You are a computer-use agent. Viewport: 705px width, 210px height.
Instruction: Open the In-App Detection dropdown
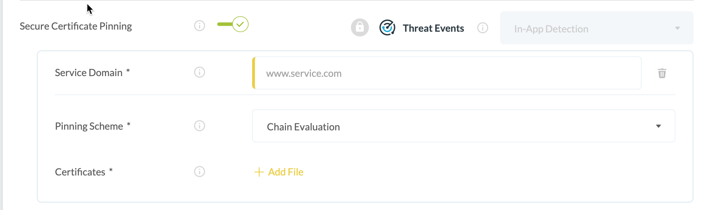[x=597, y=28]
